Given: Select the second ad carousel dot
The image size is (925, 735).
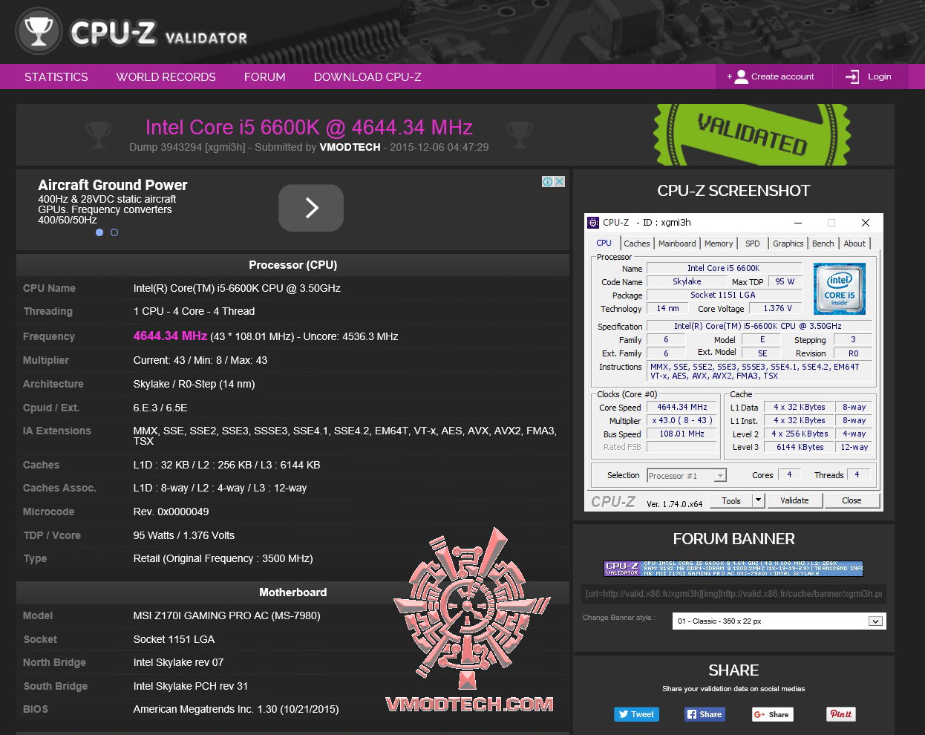Looking at the screenshot, I should (114, 232).
